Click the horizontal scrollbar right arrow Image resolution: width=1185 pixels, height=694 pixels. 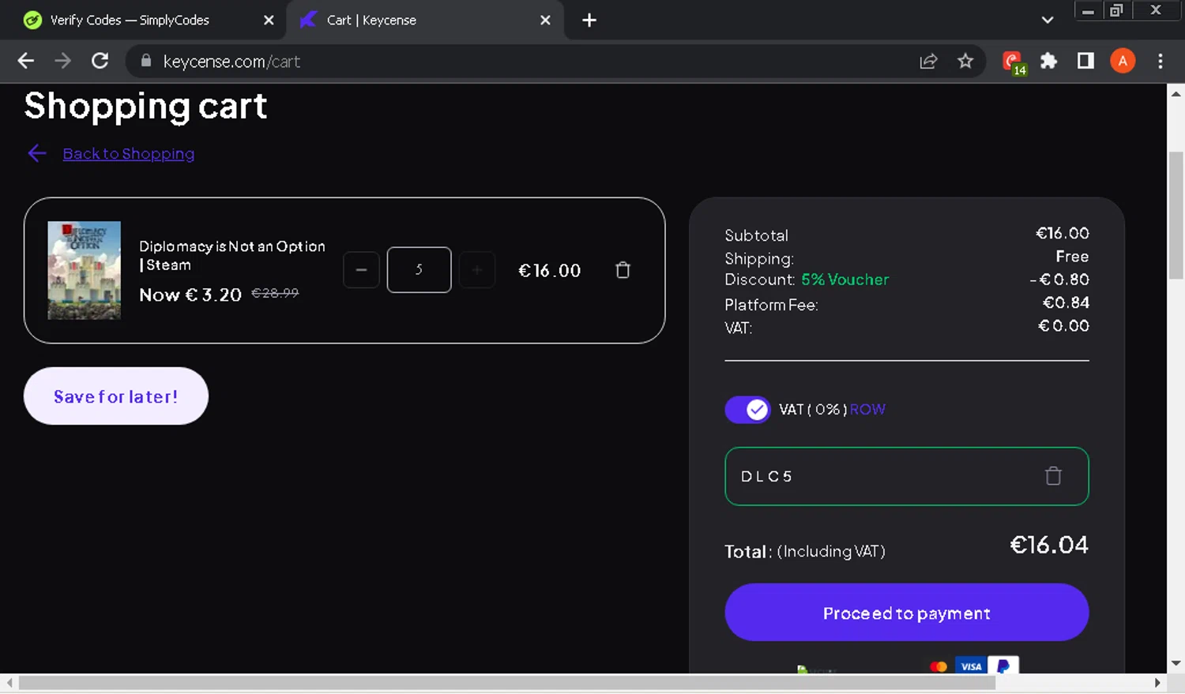[x=1157, y=683]
